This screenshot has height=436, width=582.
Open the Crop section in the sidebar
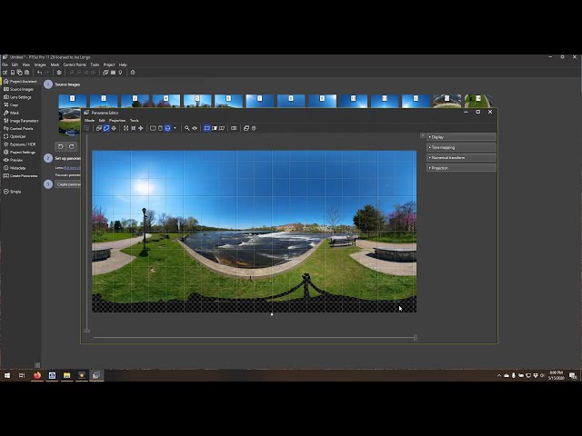[11, 105]
